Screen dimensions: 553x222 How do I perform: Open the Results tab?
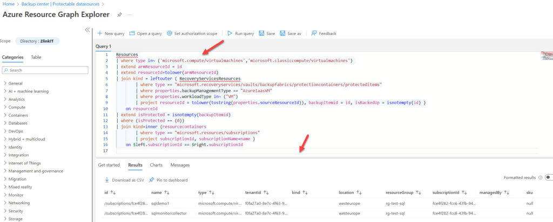coord(136,165)
